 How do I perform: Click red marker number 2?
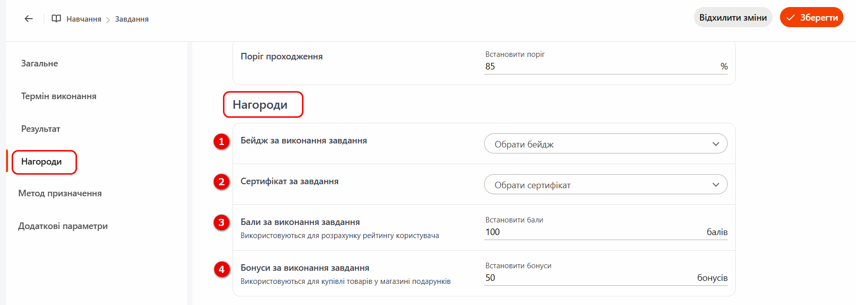click(x=221, y=182)
